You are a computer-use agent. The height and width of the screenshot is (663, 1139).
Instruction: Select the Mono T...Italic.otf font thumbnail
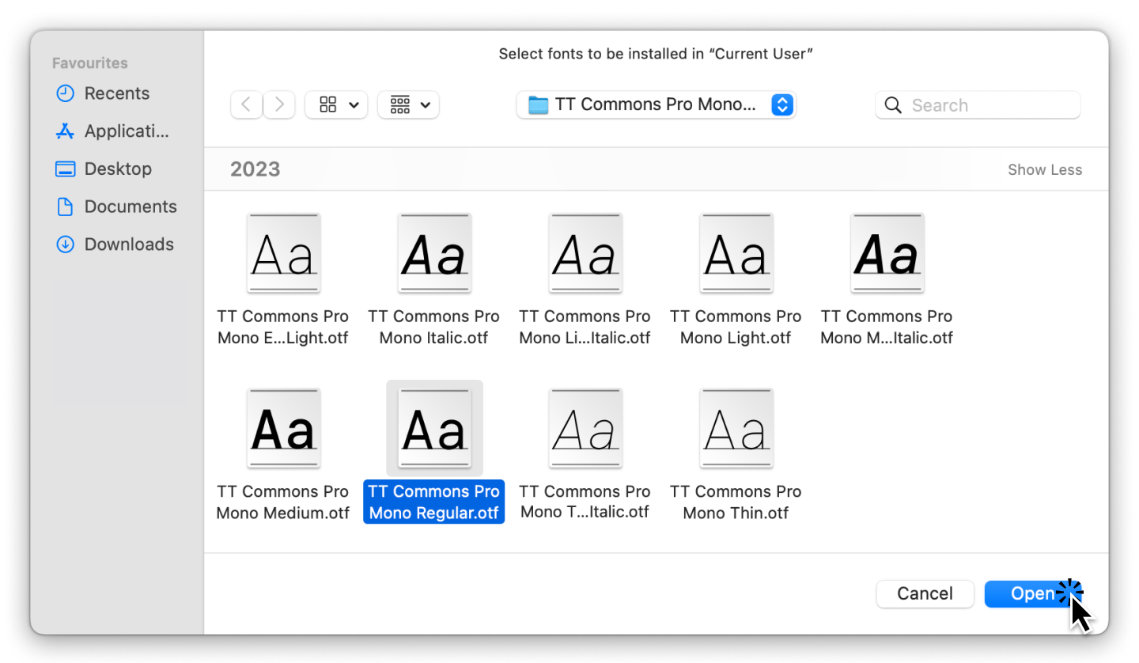click(x=585, y=428)
